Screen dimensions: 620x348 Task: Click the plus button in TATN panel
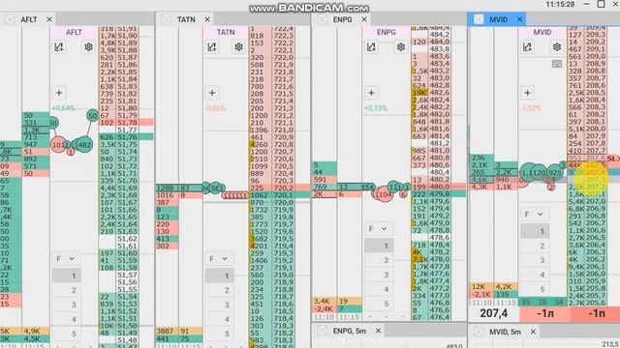pos(212,93)
